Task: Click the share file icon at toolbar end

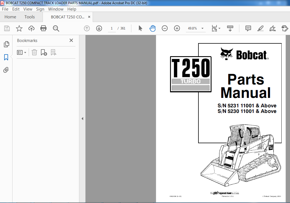Action: [285, 28]
